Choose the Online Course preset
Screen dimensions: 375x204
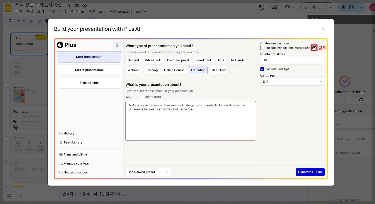point(174,70)
